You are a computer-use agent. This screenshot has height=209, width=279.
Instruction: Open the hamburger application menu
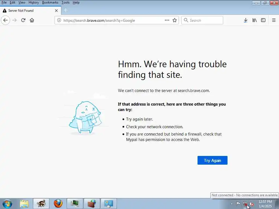click(x=274, y=20)
